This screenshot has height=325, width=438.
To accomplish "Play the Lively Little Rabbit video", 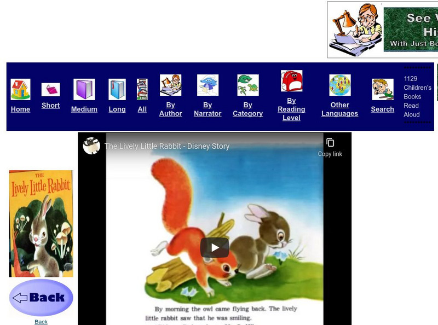I will tap(214, 247).
